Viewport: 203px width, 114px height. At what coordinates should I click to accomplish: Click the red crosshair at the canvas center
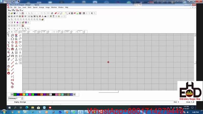coord(108,62)
